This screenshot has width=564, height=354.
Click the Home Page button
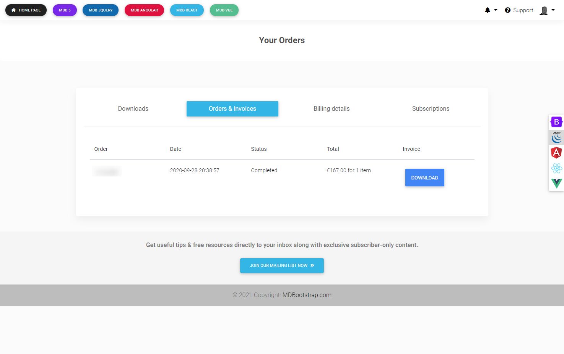(x=26, y=10)
